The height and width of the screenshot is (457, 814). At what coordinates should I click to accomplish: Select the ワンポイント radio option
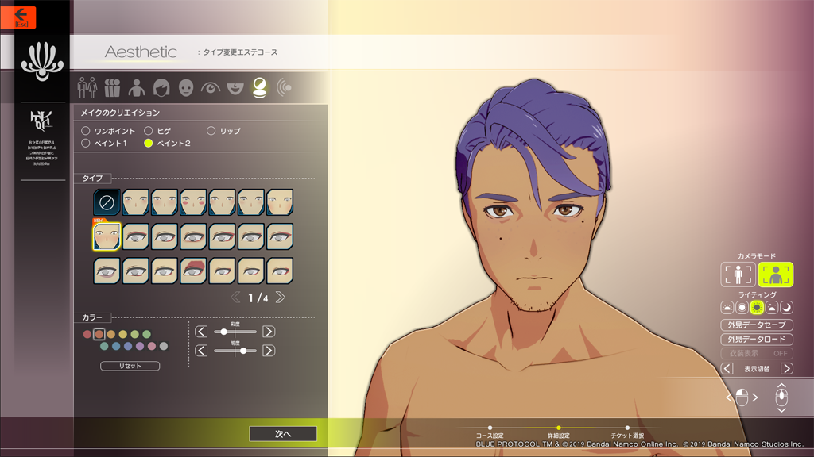(86, 131)
